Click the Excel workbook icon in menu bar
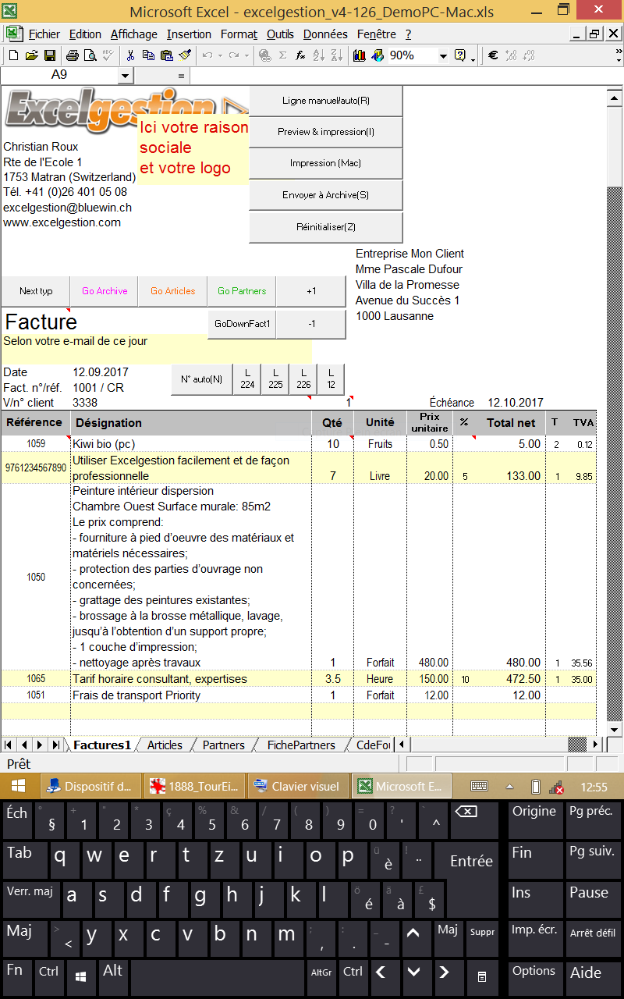This screenshot has height=999, width=624. point(13,34)
